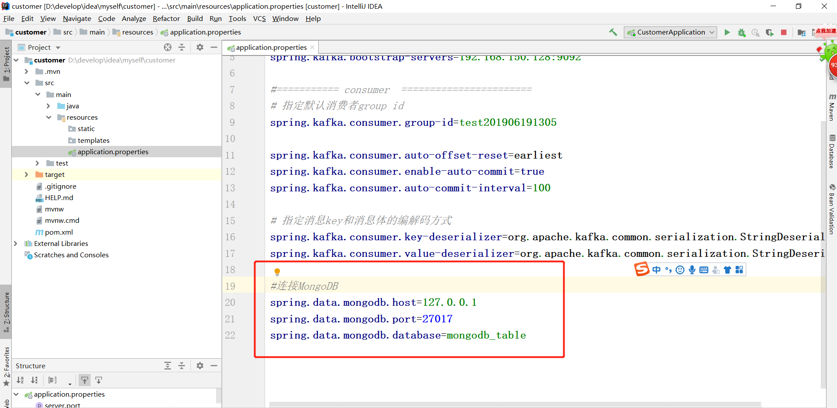
Task: Select pom.xml in the project tree
Action: (x=59, y=232)
